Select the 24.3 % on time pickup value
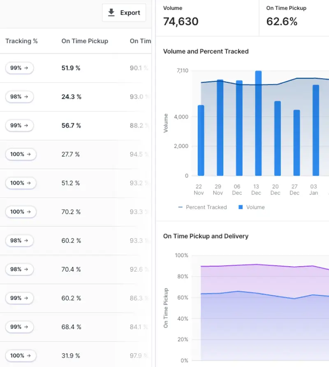 (72, 97)
